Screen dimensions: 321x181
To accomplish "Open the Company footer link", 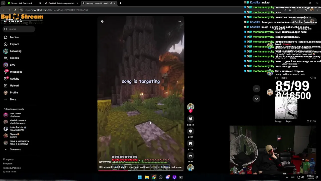I will [x=8, y=159].
